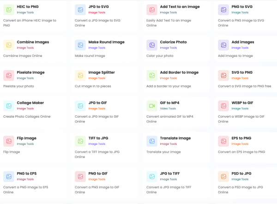
Task: Click Video Tools tag under GIF to MP4
Action: (x=168, y=109)
